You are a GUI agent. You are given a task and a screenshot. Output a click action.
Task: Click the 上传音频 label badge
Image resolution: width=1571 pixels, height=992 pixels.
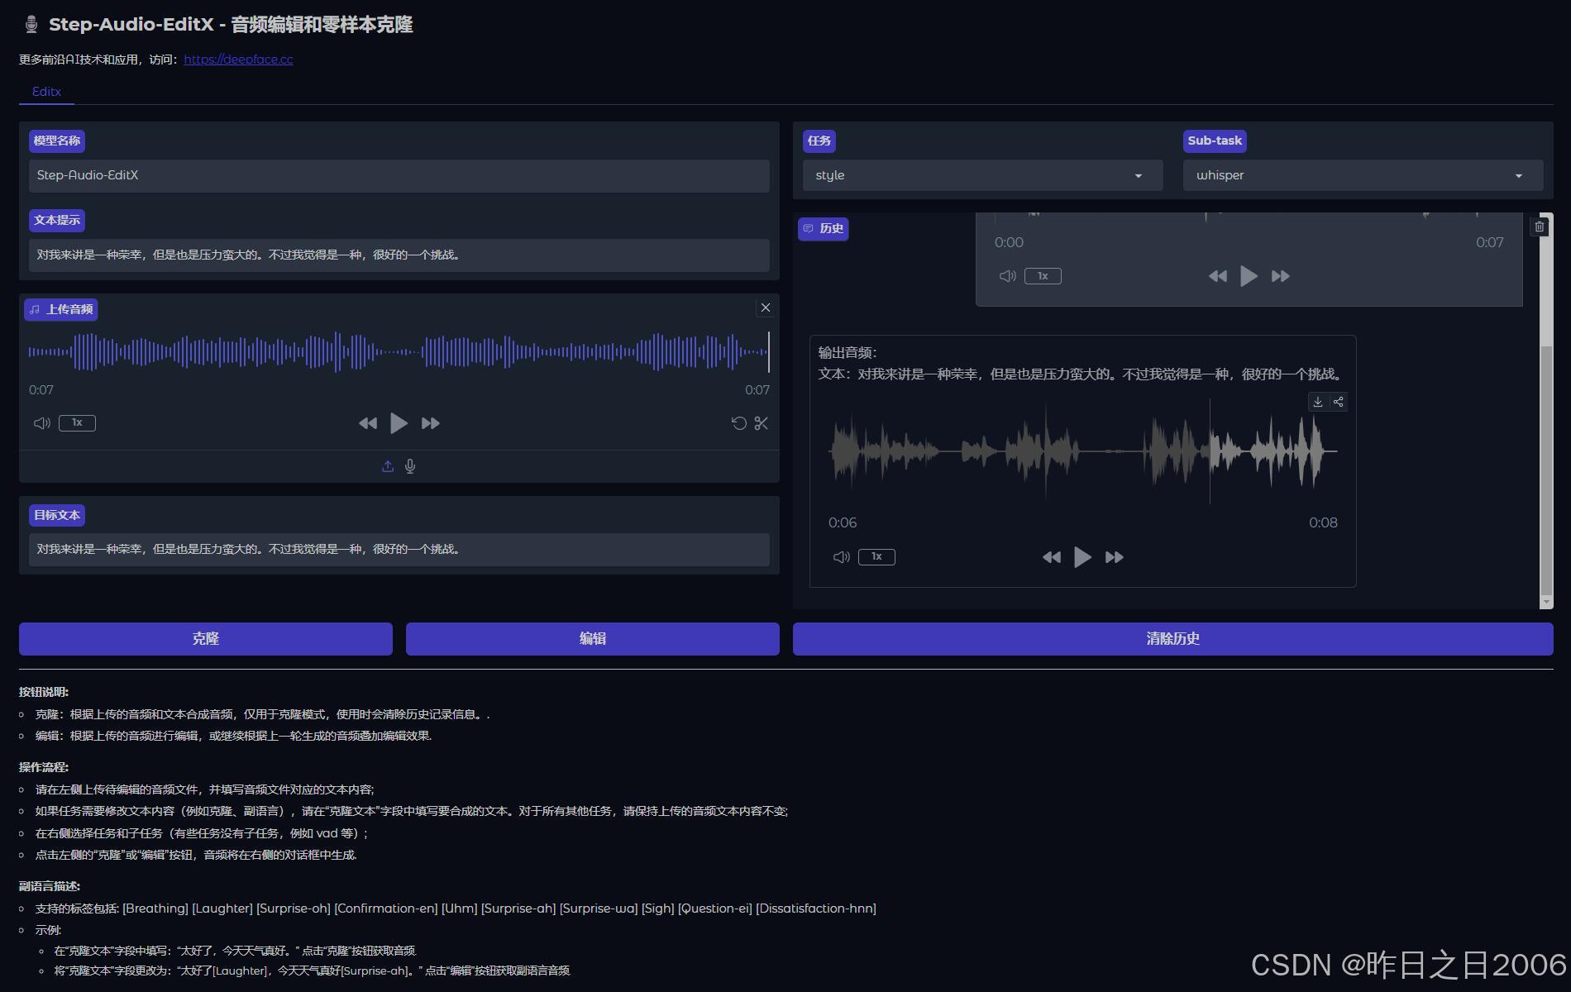(x=61, y=309)
